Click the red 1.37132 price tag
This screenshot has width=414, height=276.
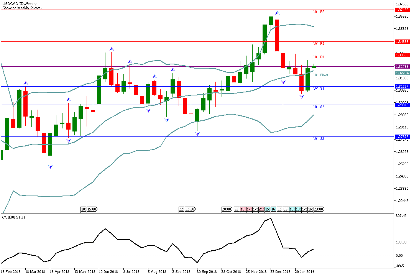click(402, 10)
